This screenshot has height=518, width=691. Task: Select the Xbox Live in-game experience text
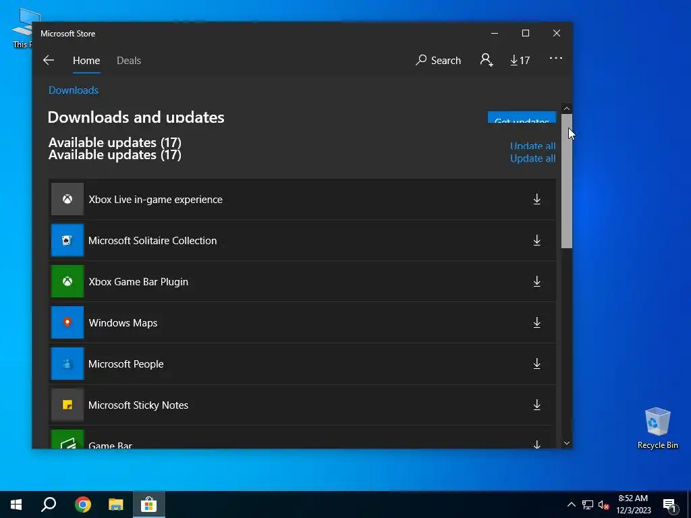[156, 200]
